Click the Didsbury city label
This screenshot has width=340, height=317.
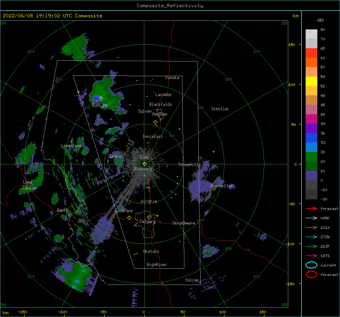[143, 169]
